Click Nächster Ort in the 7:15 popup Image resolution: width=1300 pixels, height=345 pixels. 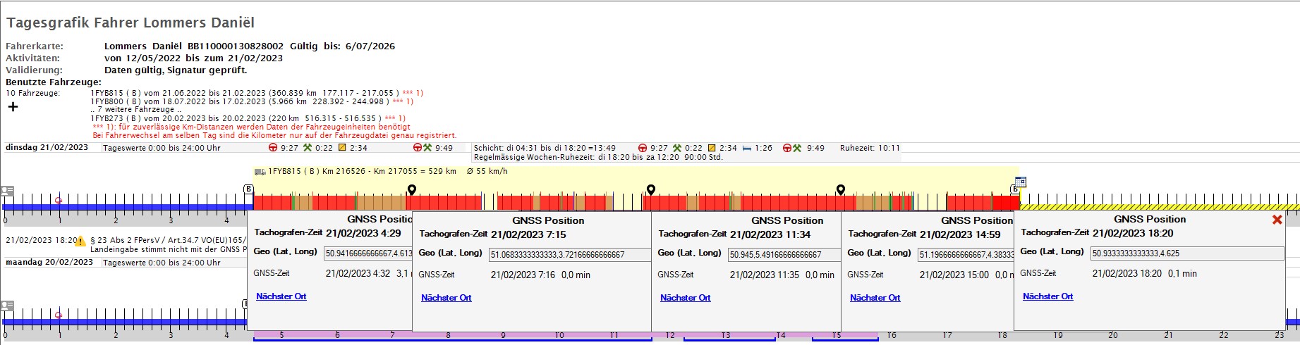point(446,298)
